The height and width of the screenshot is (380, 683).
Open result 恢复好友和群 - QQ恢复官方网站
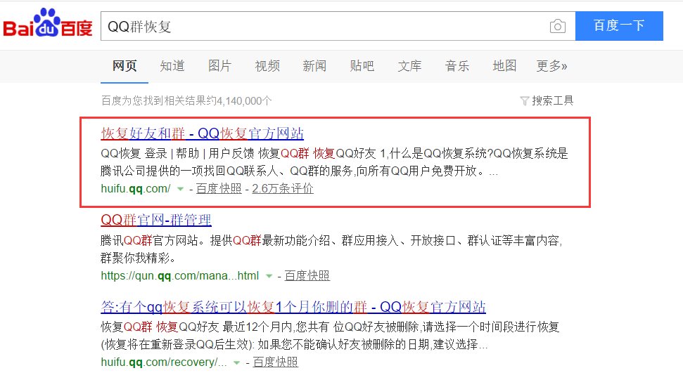coord(202,133)
